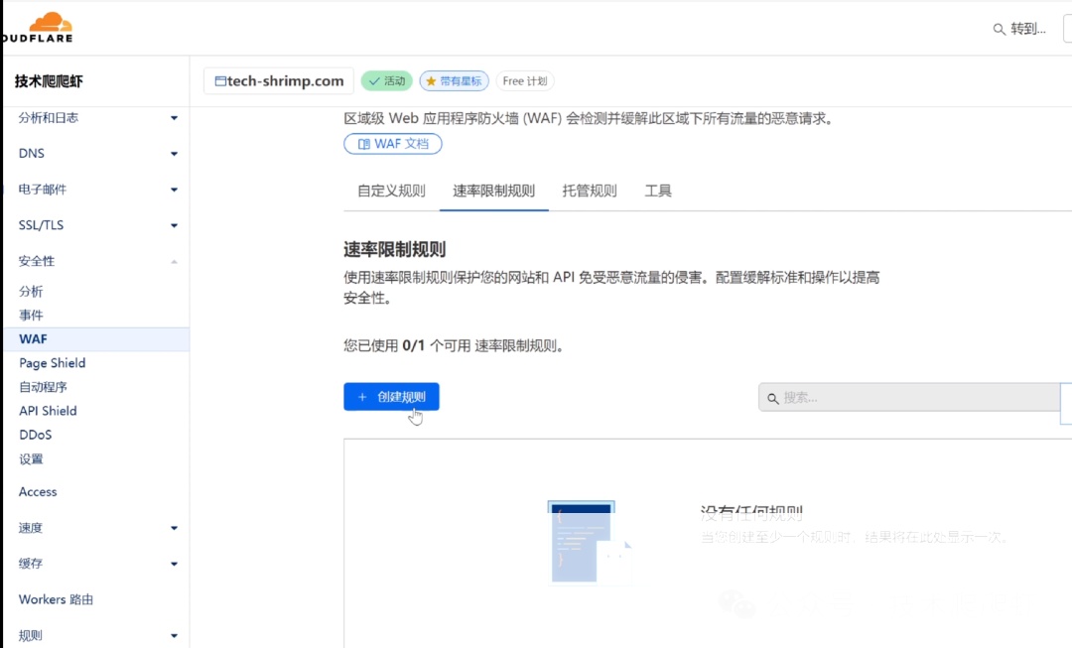
Task: Click the Free 计划 badge
Action: 525,81
